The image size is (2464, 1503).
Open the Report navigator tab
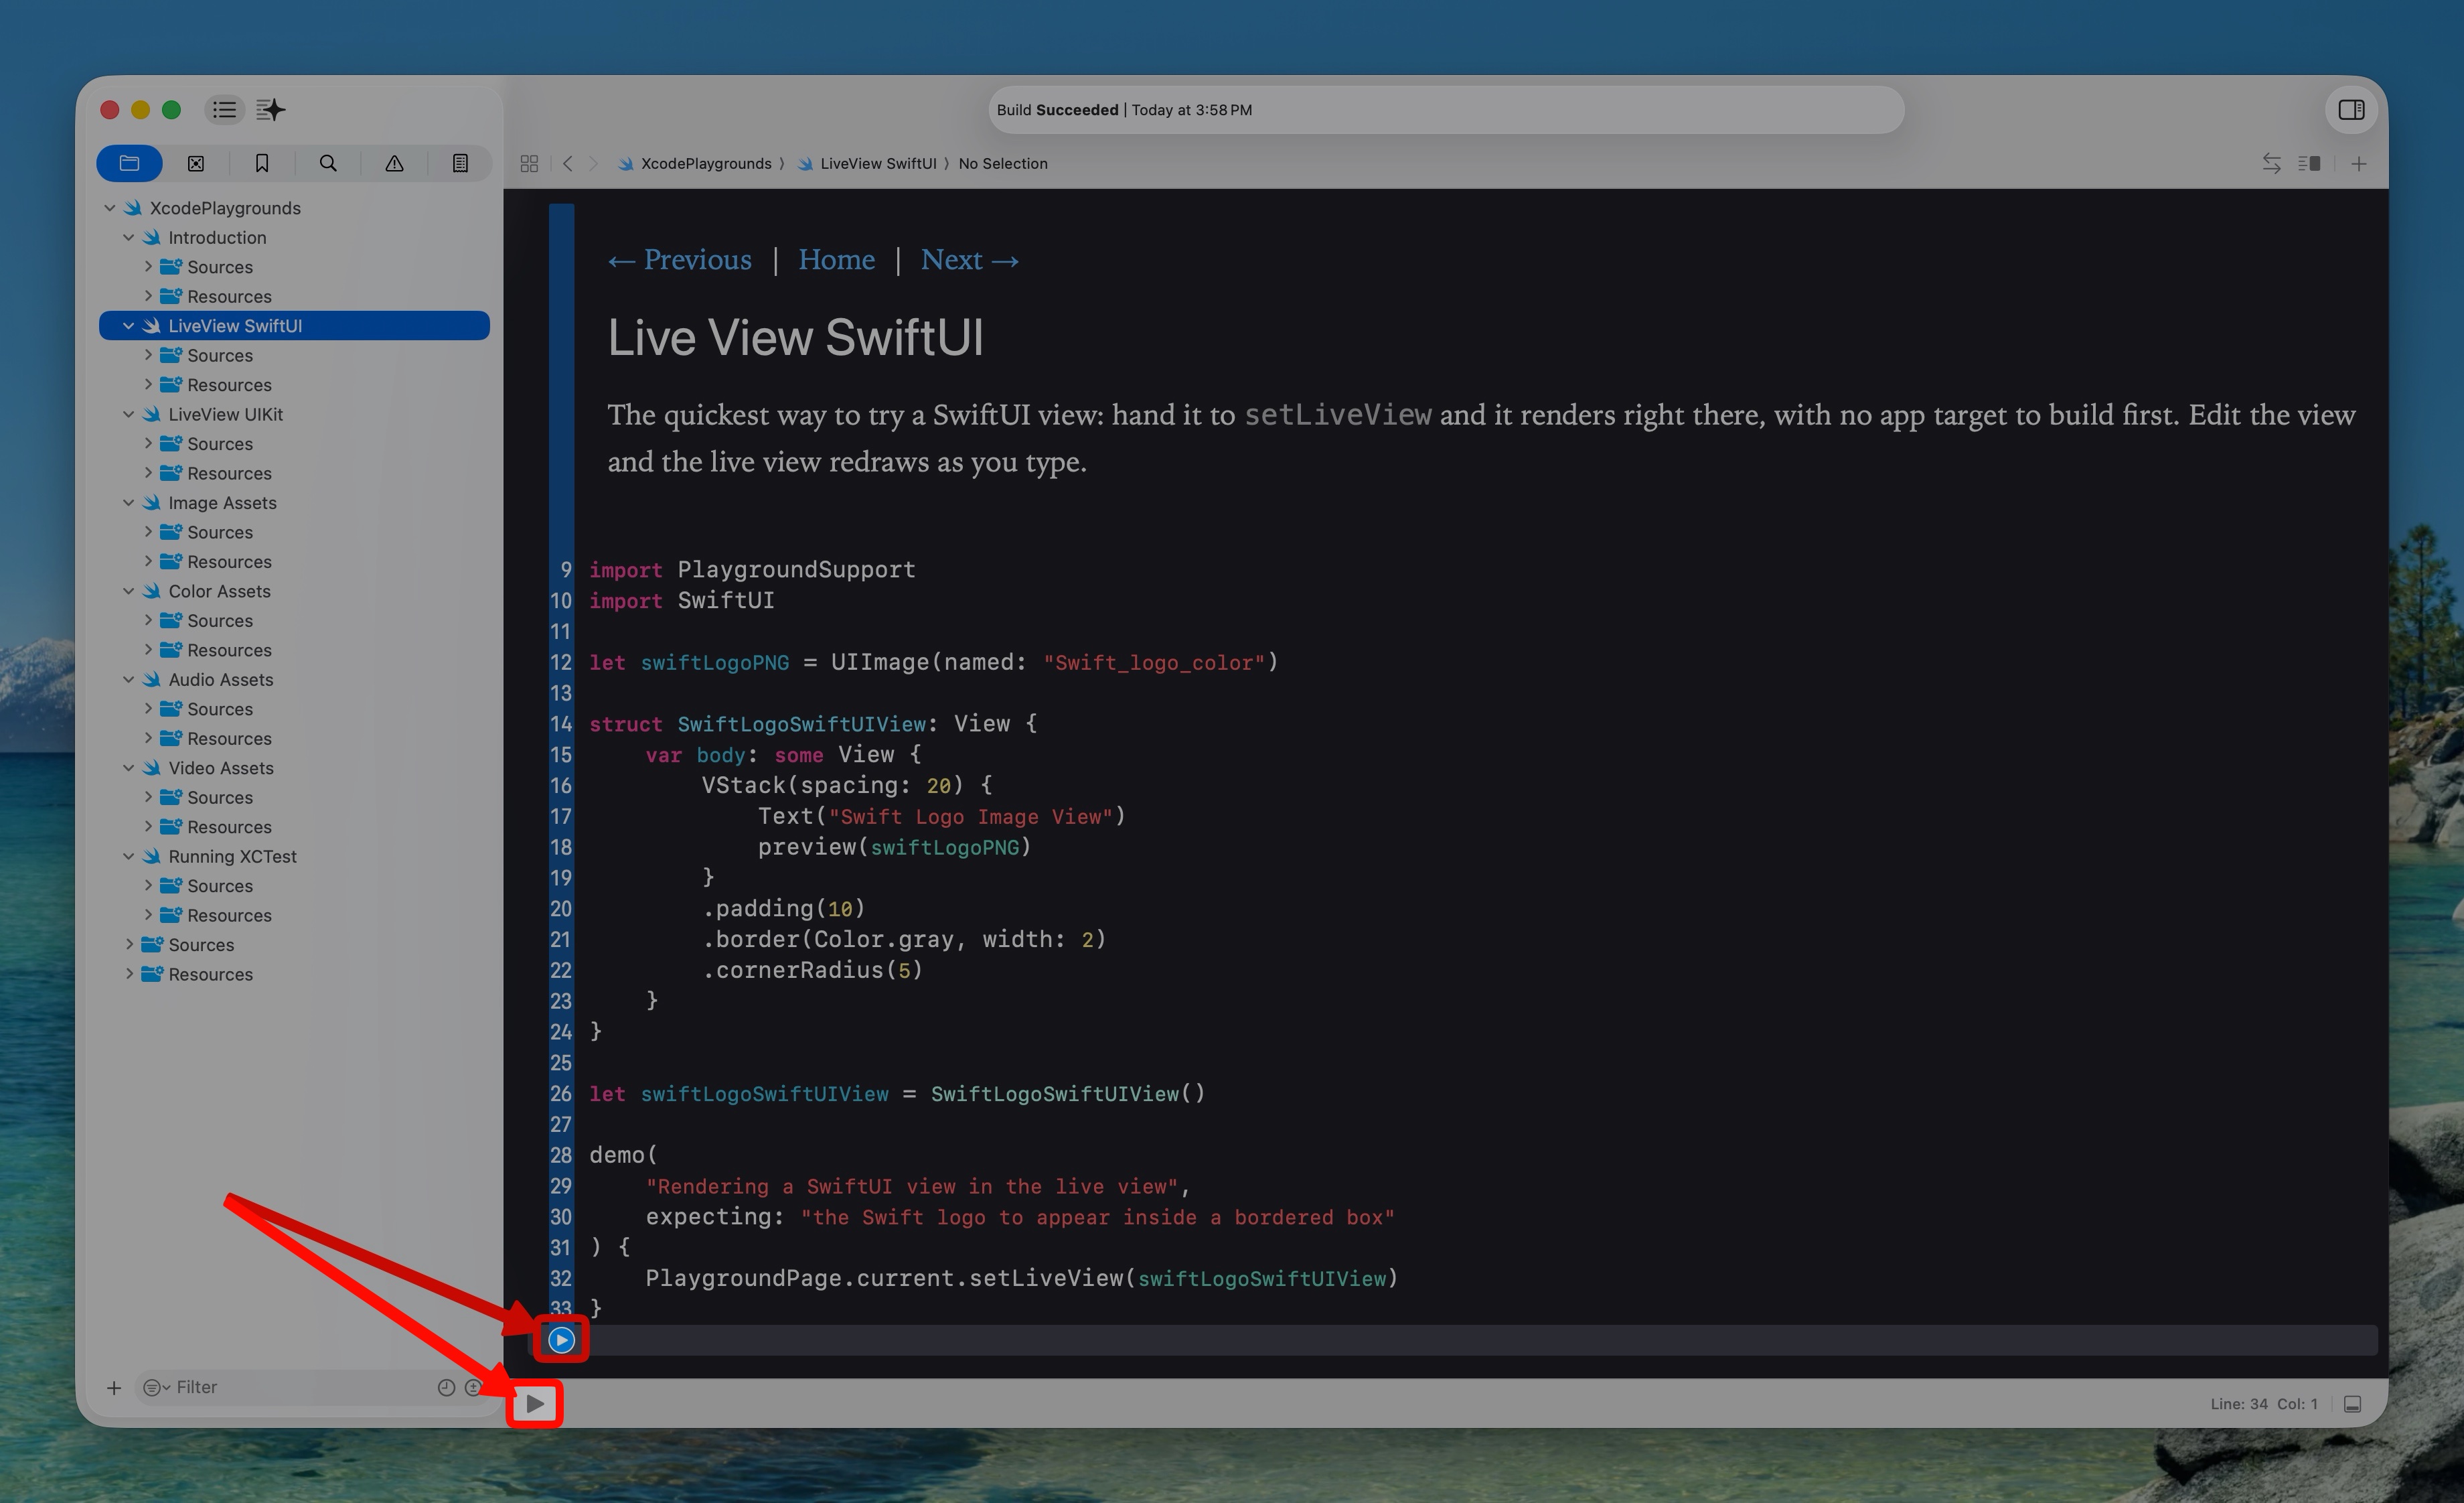[460, 163]
